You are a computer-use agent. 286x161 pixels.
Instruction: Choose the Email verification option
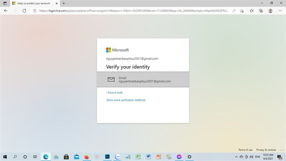pyautogui.click(x=143, y=79)
